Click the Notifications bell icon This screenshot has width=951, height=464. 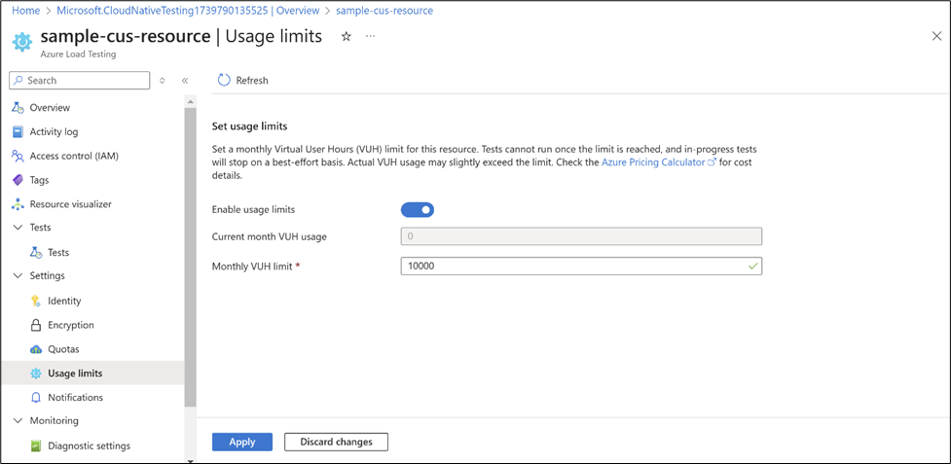tap(36, 397)
